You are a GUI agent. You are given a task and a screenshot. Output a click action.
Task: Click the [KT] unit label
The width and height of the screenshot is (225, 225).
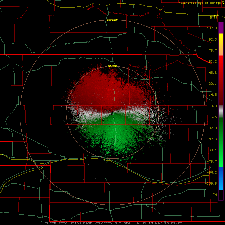tap(213, 17)
